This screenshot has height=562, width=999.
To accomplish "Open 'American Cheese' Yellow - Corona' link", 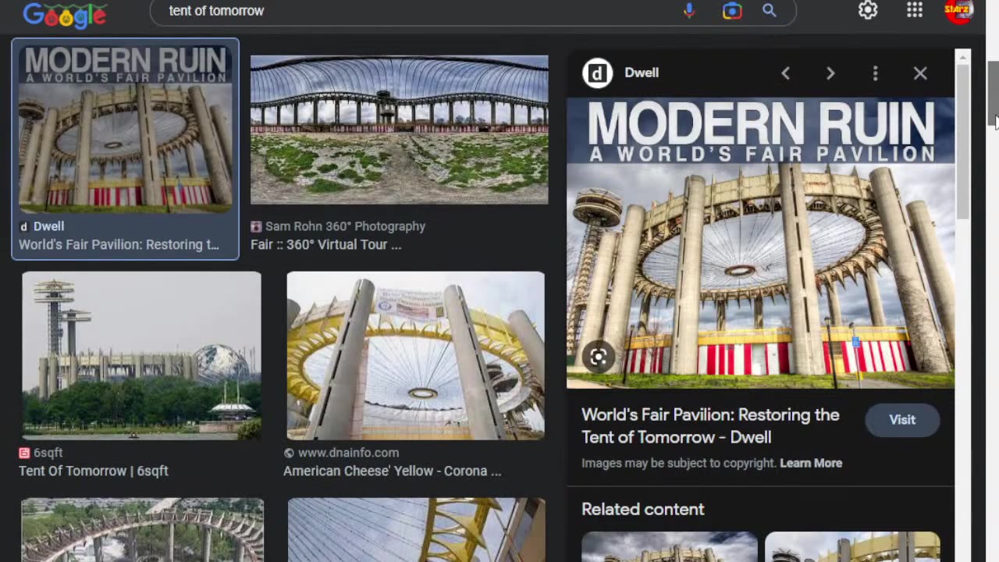I will coord(392,471).
